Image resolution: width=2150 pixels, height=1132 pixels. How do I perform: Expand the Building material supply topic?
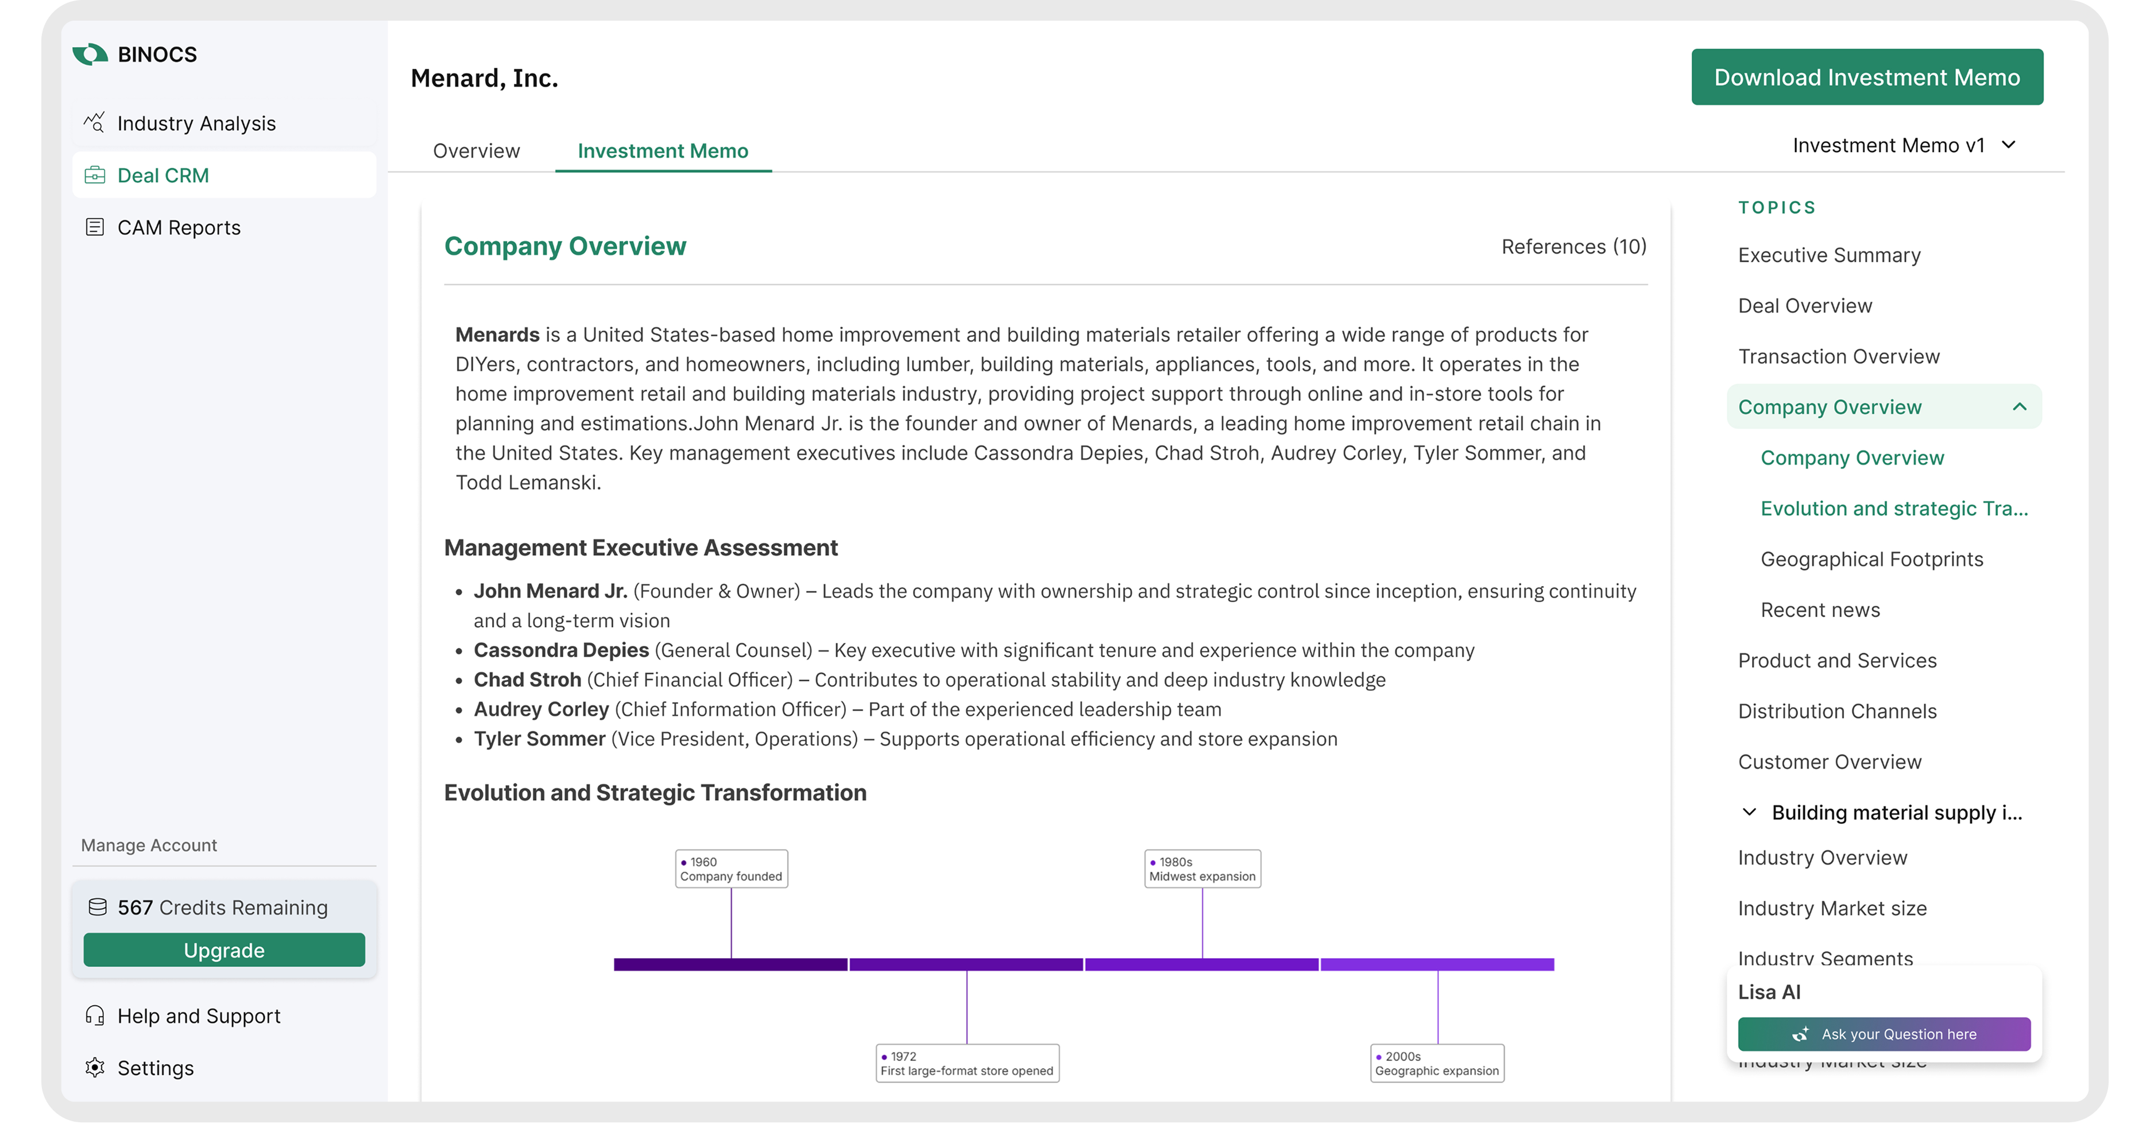1749,812
